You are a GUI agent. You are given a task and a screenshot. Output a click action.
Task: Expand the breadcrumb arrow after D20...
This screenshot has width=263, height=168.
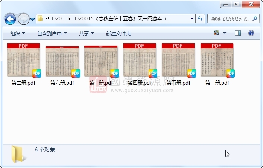[70, 19]
